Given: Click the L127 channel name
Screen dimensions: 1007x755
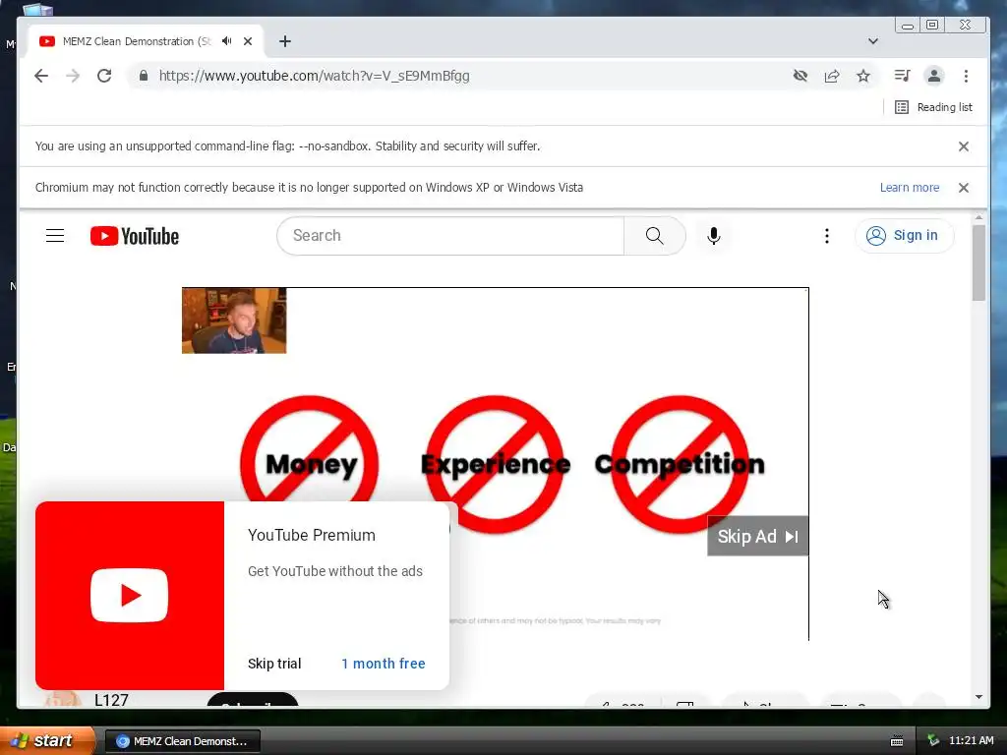Looking at the screenshot, I should (112, 700).
